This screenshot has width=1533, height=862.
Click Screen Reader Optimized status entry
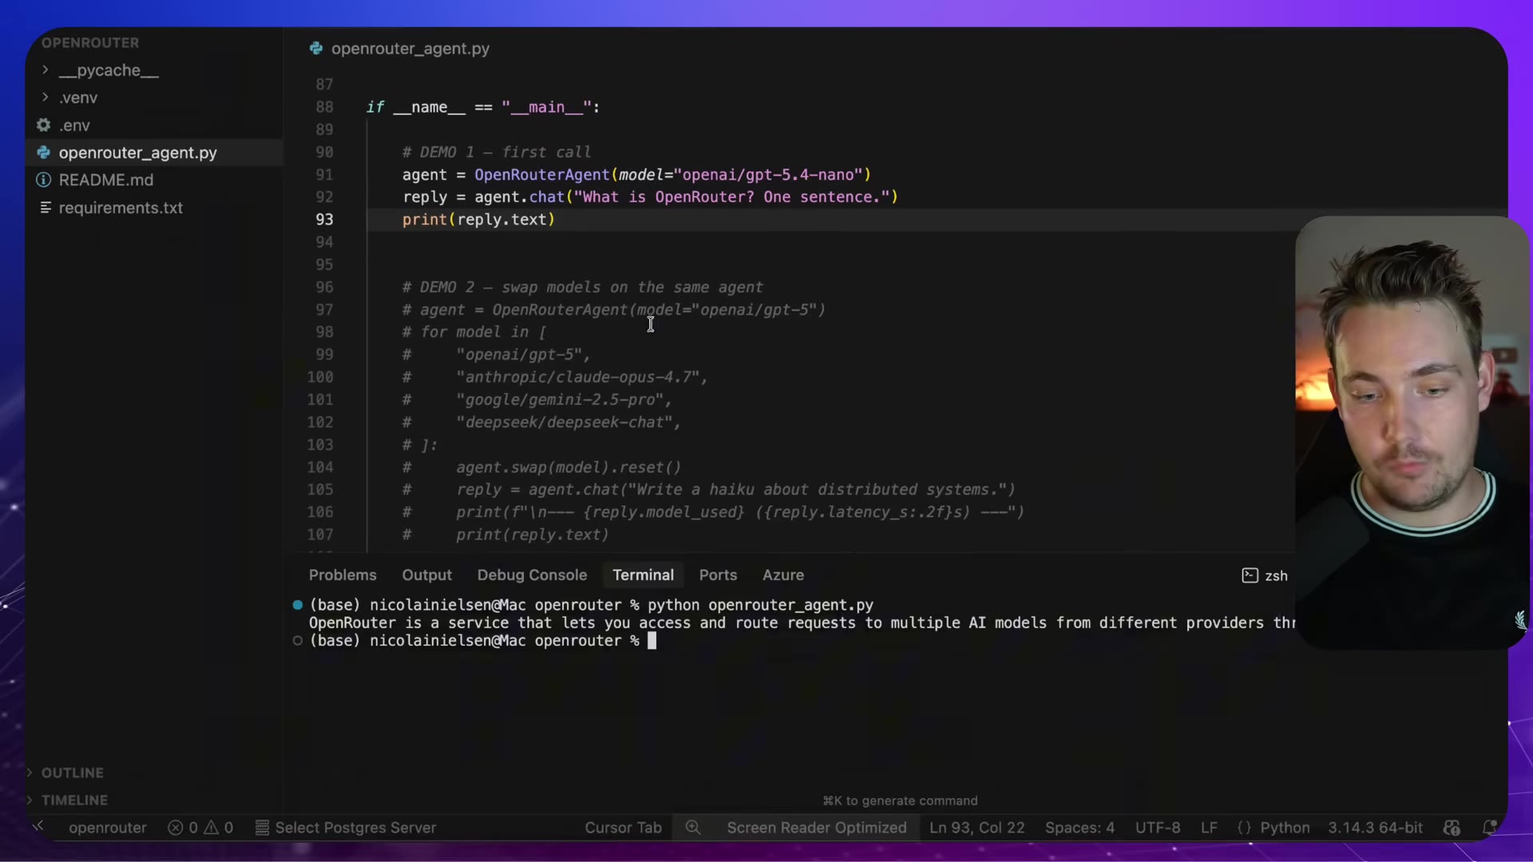point(816,828)
